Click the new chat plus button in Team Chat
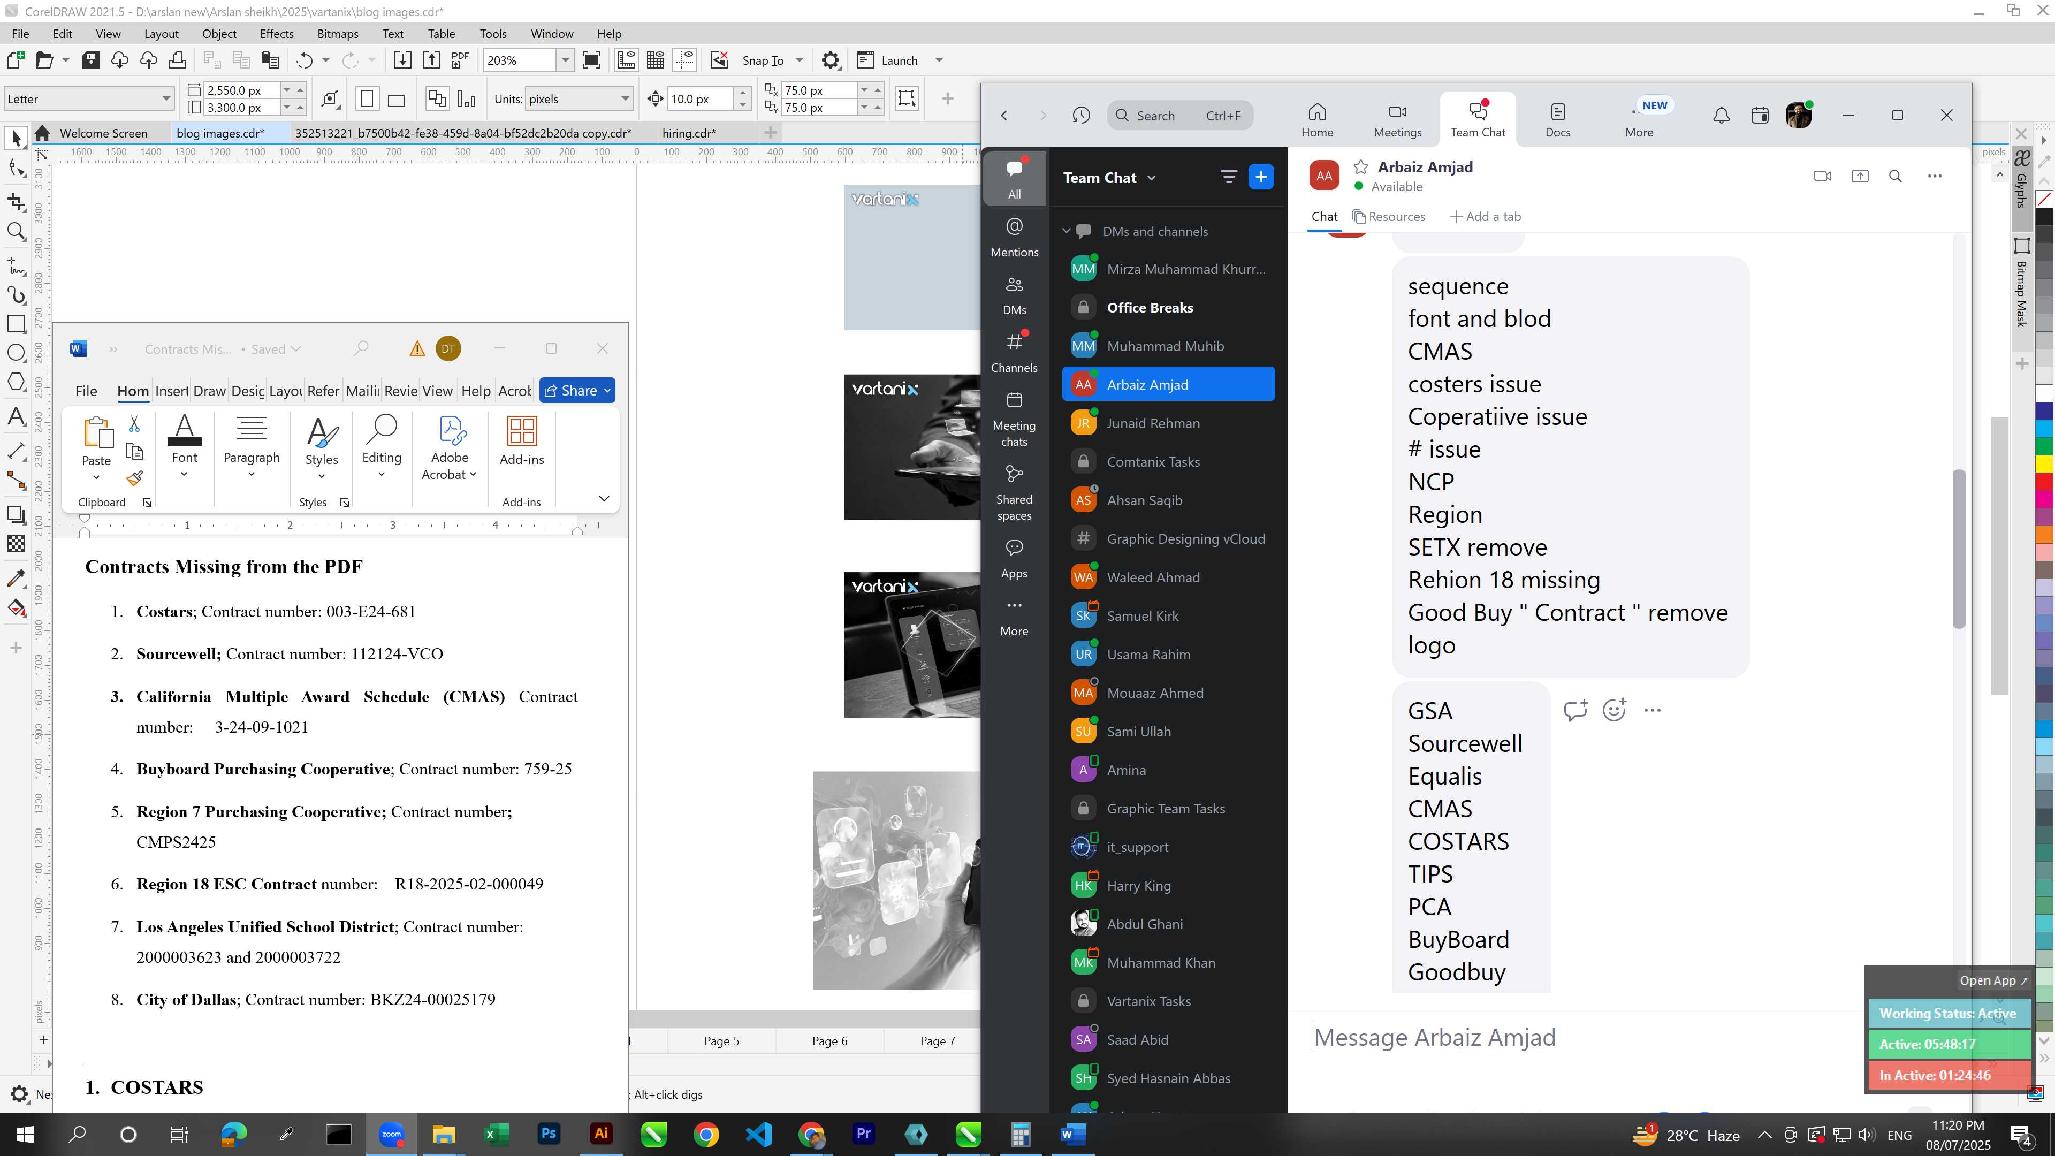Screen dimensions: 2055x1156 1261,177
